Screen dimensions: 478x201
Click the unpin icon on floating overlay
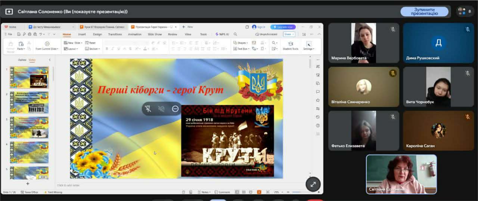click(148, 109)
